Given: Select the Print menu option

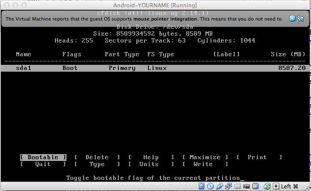Looking at the screenshot, I should click(x=259, y=157).
